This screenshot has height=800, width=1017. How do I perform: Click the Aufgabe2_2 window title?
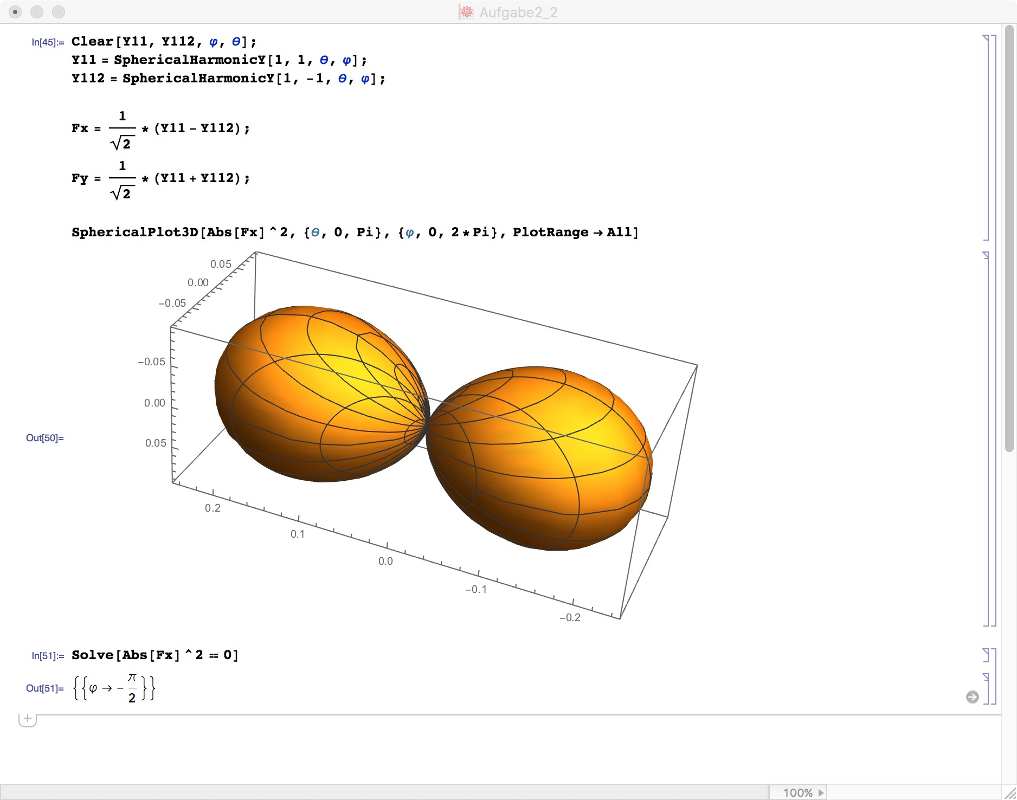coord(518,12)
